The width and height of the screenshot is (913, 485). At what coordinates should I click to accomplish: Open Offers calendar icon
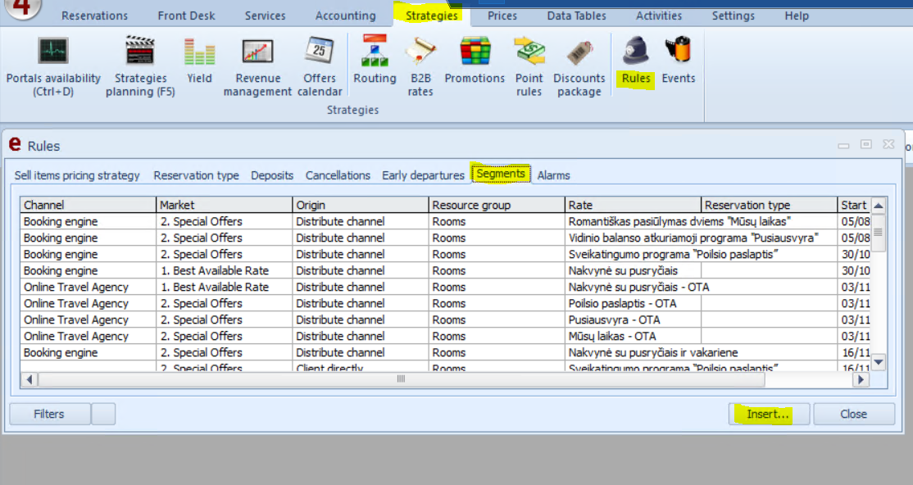pos(319,52)
